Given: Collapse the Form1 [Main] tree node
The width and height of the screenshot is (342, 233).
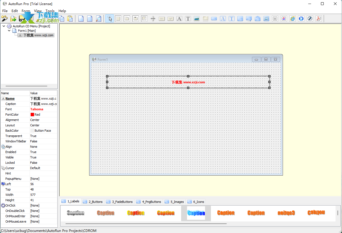Looking at the screenshot, I should click(x=9, y=31).
